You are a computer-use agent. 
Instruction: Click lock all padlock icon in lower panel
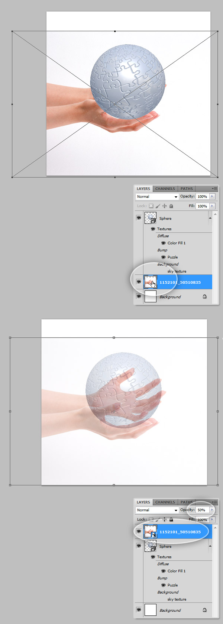coord(171,520)
